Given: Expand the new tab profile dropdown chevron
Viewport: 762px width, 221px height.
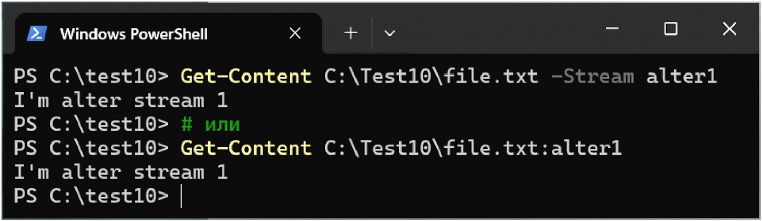Looking at the screenshot, I should 389,33.
